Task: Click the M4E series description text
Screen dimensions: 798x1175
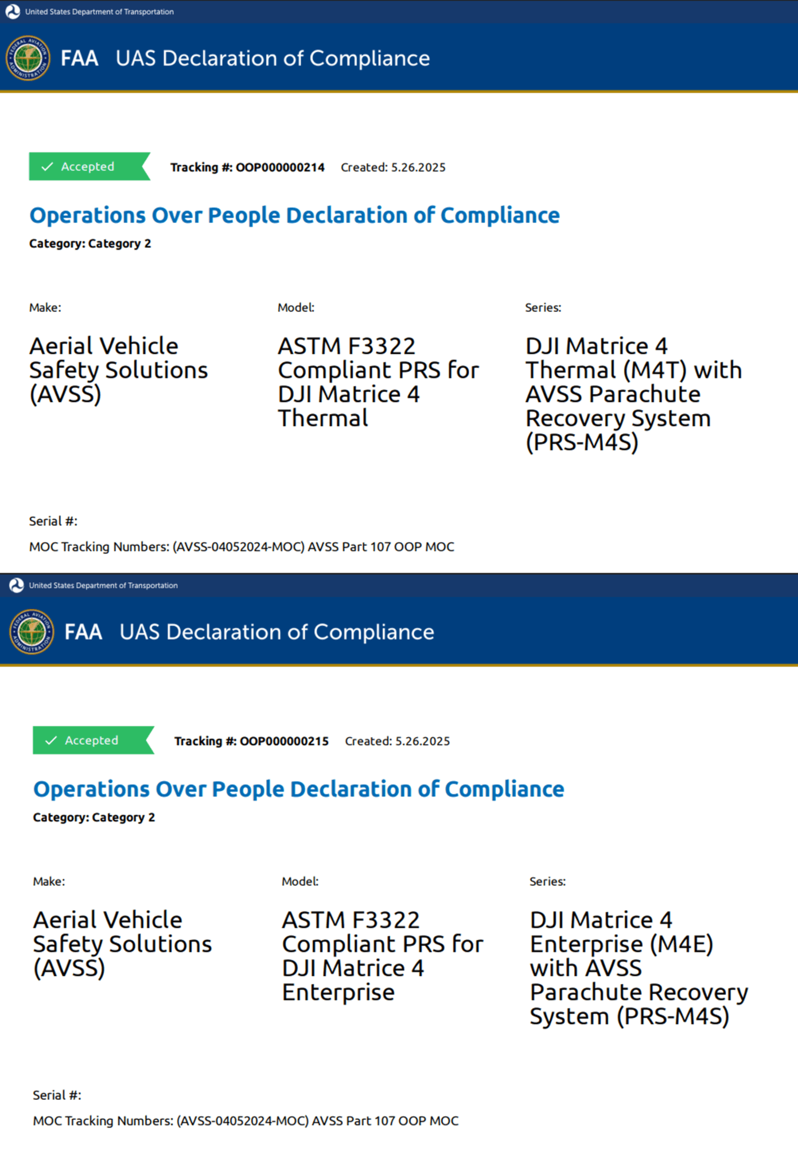Action: (639, 968)
